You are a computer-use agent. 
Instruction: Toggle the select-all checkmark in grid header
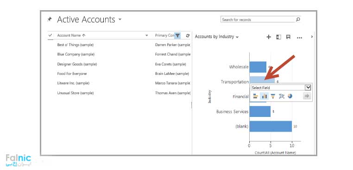(x=50, y=35)
